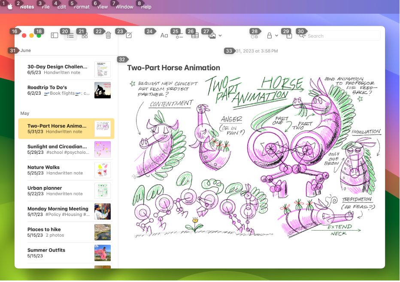Insert a table using the toolbar icon

coord(195,36)
